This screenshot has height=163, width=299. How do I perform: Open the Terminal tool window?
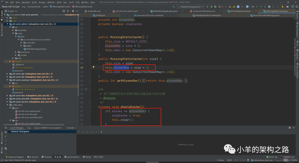(x=47, y=157)
